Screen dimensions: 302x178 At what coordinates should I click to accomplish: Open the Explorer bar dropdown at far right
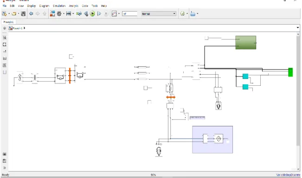[298, 28]
